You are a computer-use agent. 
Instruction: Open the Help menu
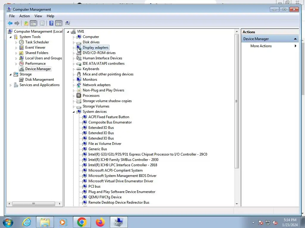pos(50,16)
